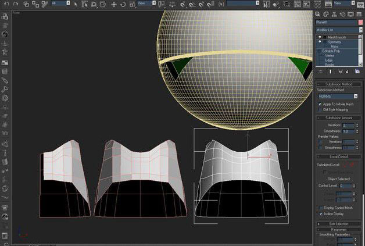Click the Plane01 object name field

tap(335, 22)
